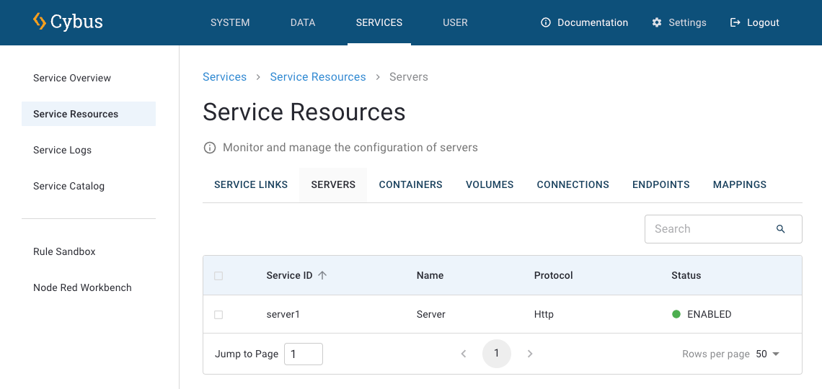Image resolution: width=822 pixels, height=389 pixels.
Task: Open the DATA top menu
Action: (x=303, y=22)
